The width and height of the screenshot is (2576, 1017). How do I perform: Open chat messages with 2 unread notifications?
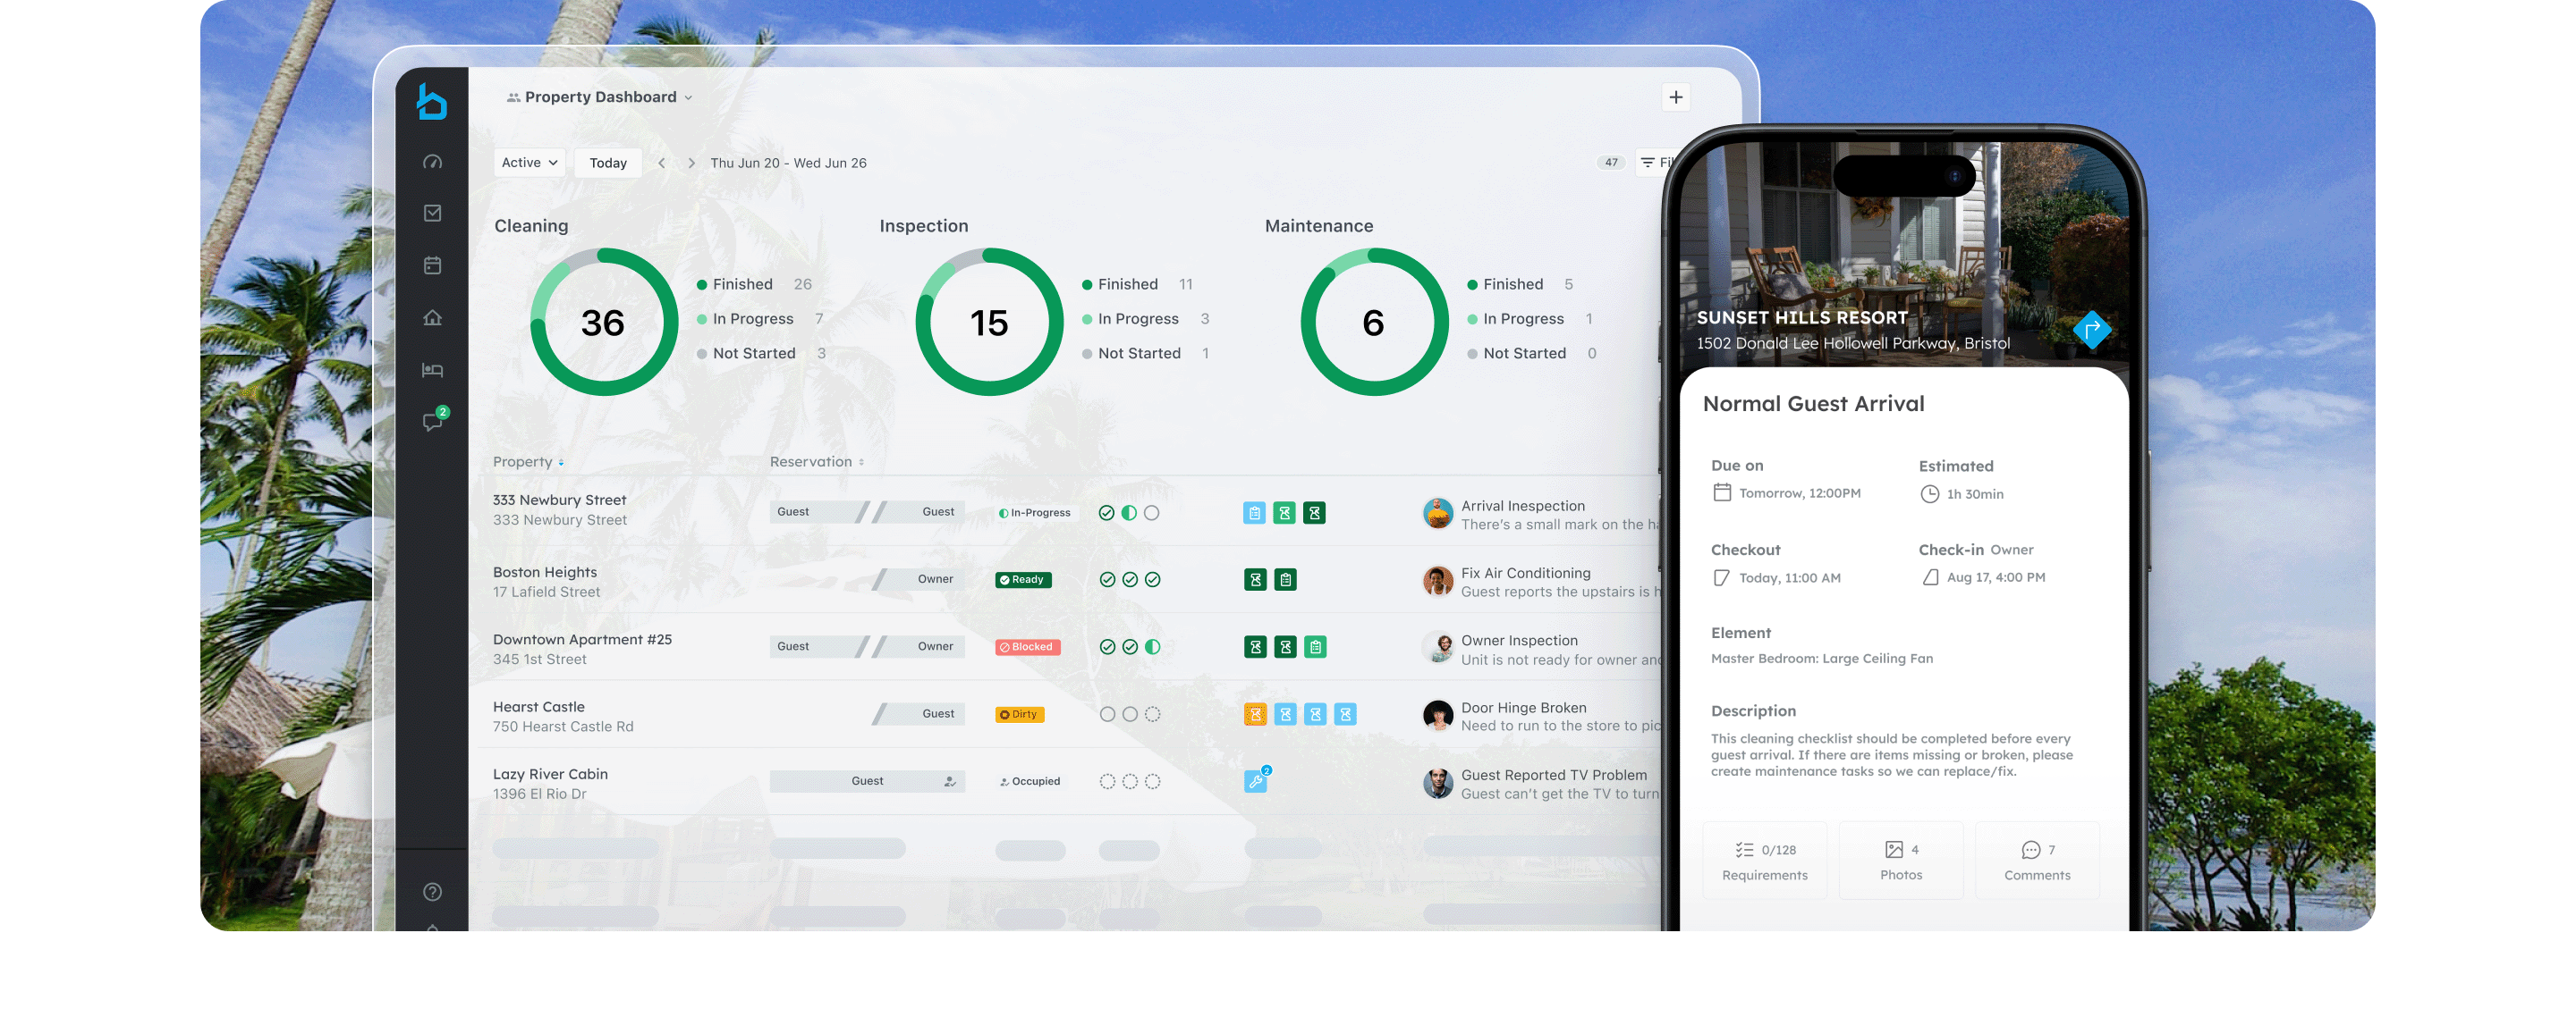point(433,422)
